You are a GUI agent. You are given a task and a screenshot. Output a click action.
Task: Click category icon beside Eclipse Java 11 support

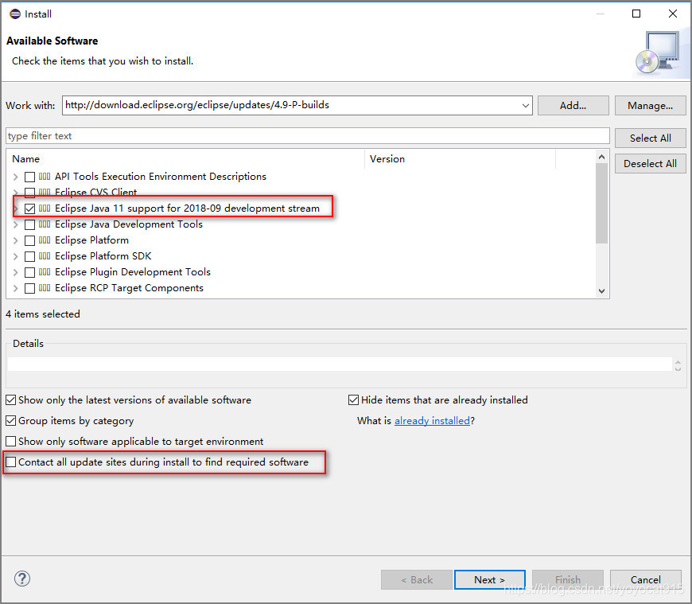[45, 208]
